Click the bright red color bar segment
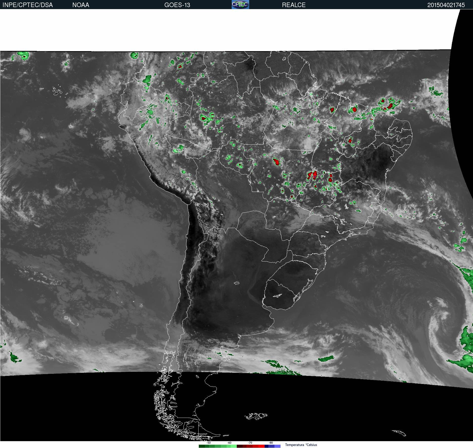Viewport: 473px width, 448px height. pyautogui.click(x=261, y=446)
